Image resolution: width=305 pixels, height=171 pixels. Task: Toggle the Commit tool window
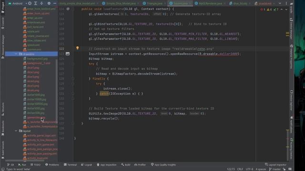[x=3, y=23]
